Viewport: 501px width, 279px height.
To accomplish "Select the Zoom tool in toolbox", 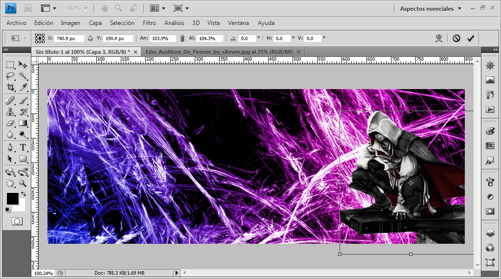I will pos(23,183).
